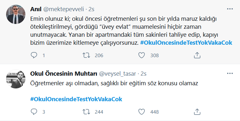Image resolution: width=240 pixels, height=121 pixels.
Task: Visit the @mektepevveli handle
Action: 64,9
